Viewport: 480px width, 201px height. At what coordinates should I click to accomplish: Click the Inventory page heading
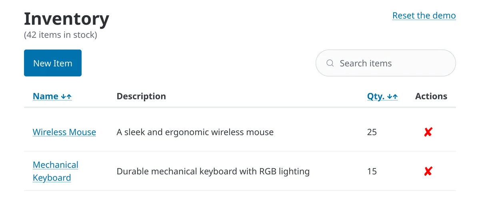pyautogui.click(x=66, y=19)
